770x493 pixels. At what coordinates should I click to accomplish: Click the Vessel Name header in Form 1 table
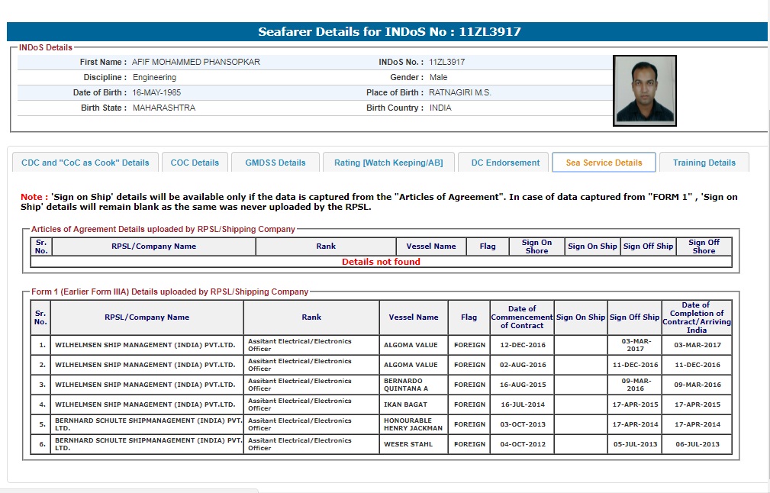(414, 317)
